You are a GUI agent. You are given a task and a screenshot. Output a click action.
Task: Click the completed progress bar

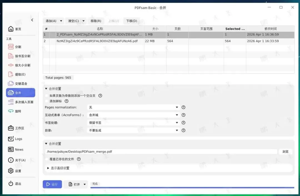point(192,188)
